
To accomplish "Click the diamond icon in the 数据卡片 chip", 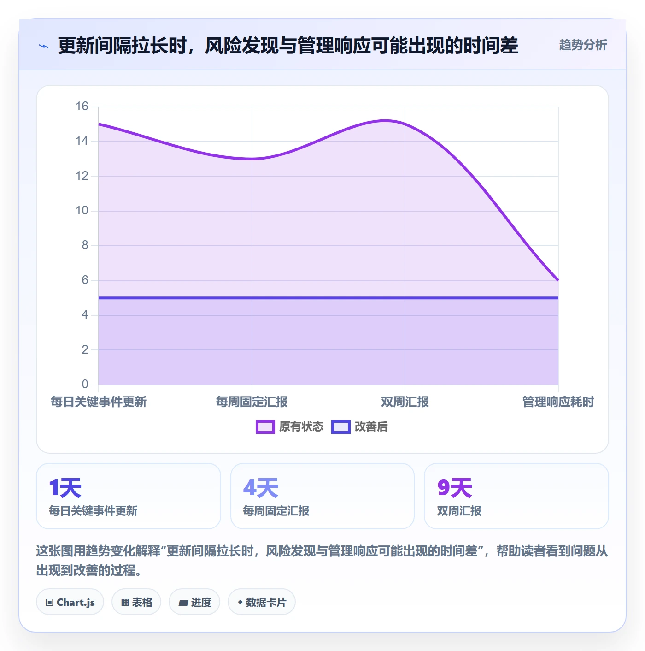I will [x=240, y=602].
